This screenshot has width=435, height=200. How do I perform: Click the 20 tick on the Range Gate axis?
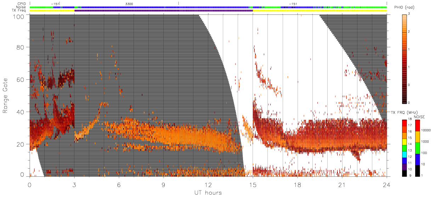tap(21, 144)
